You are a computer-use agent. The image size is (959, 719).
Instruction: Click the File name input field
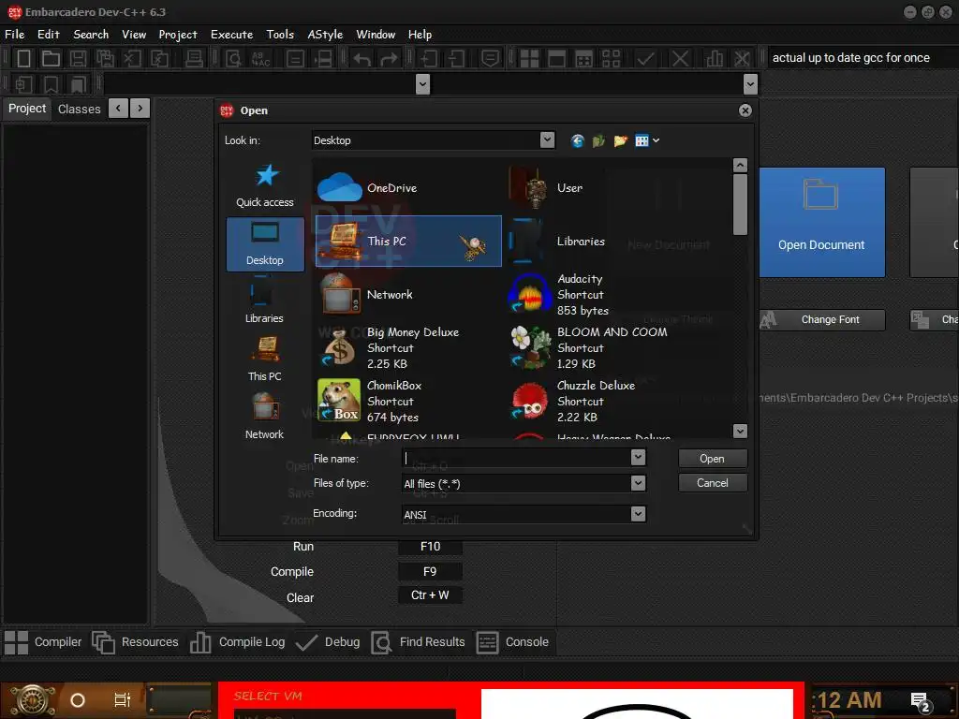coord(517,457)
